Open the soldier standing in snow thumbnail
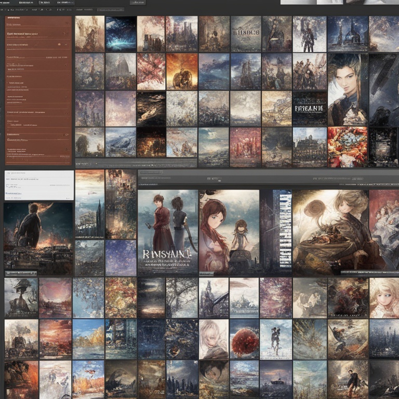The height and width of the screenshot is (399, 399). pos(310,34)
